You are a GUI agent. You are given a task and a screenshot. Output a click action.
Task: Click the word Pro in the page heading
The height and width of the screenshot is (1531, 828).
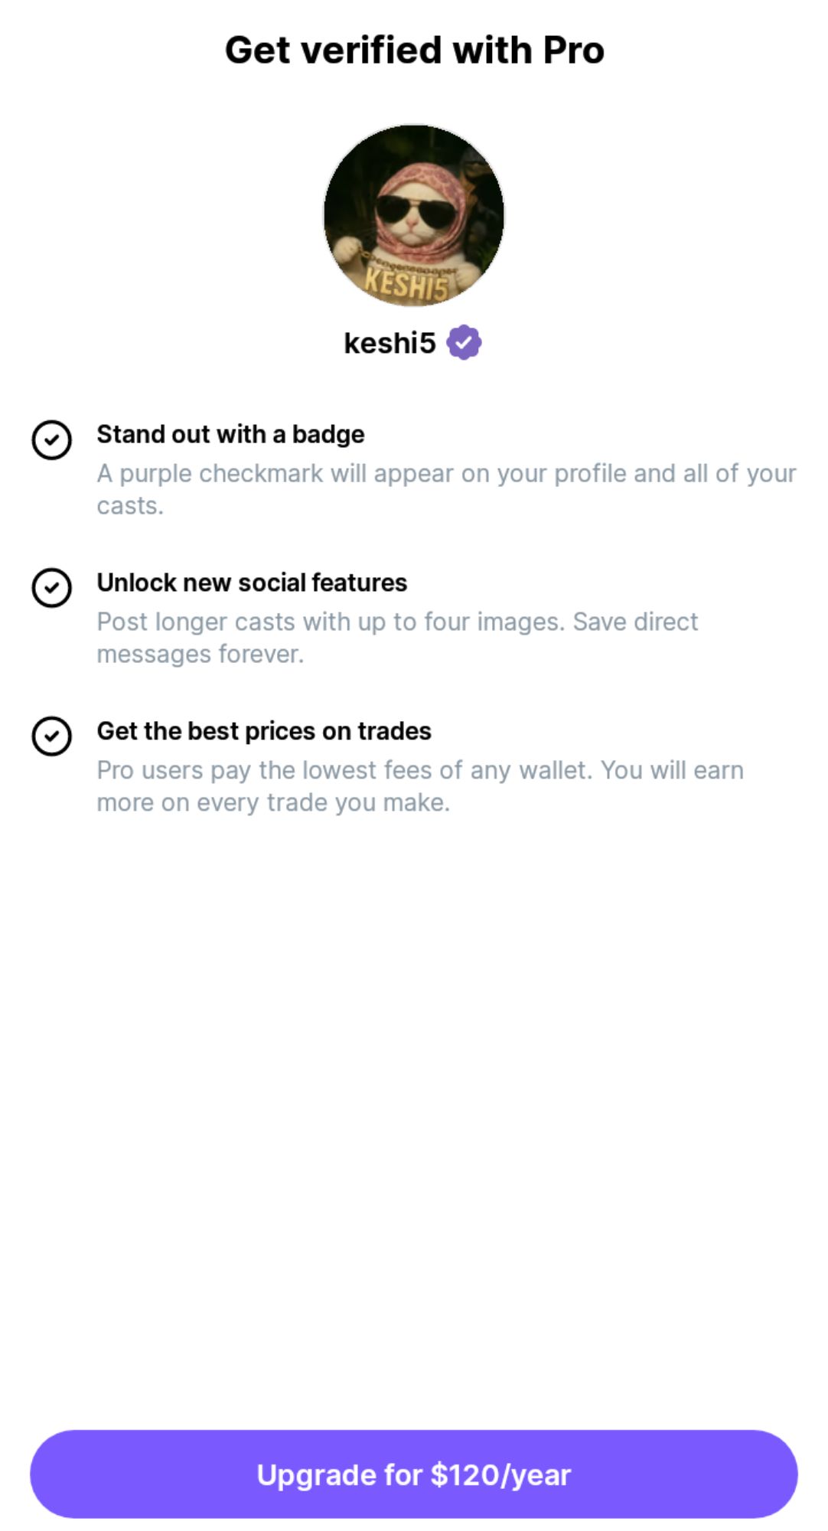(x=573, y=51)
